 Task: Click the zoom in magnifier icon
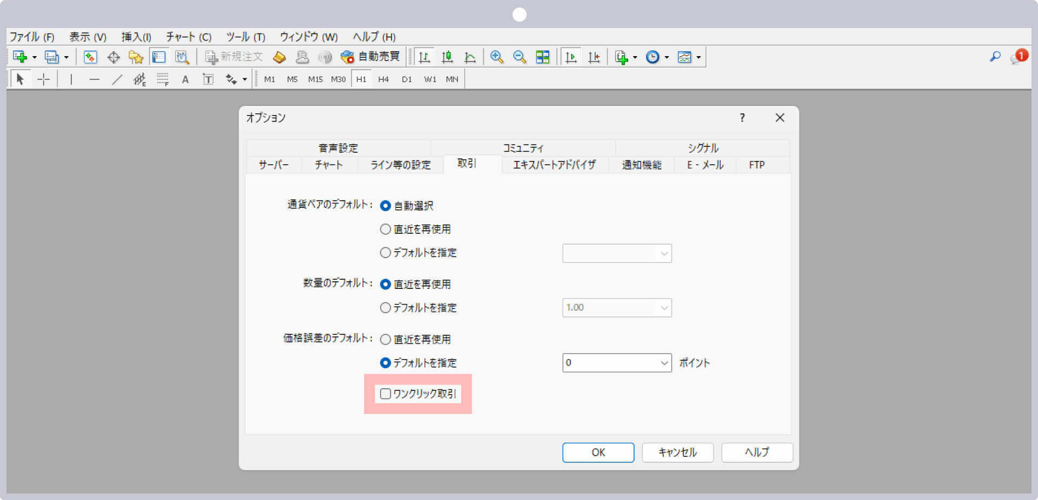coord(497,57)
